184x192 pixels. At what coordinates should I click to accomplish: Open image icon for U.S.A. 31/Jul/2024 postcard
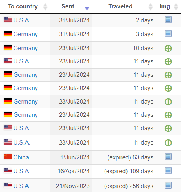click(x=168, y=20)
